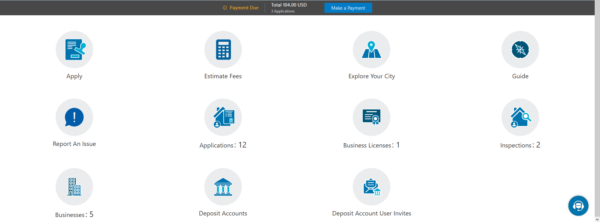This screenshot has height=222, width=600.
Task: Open the Explore Your City map icon
Action: 372,50
